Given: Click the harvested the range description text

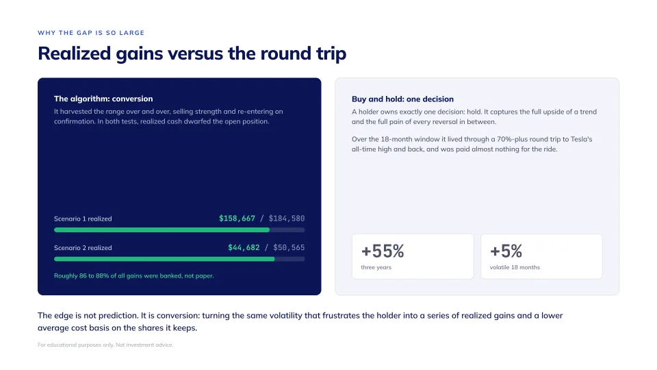Looking at the screenshot, I should point(168,116).
